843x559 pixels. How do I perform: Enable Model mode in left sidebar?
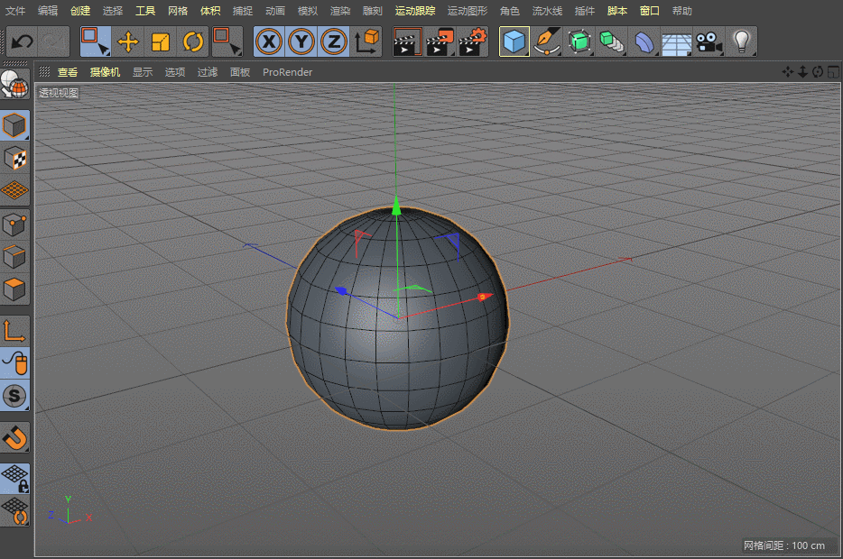point(14,125)
